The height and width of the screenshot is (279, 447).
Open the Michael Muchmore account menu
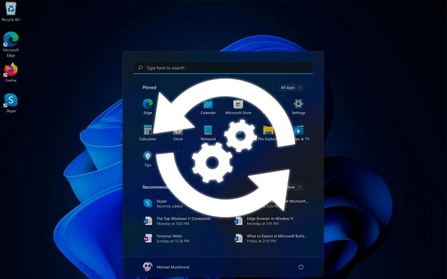(166, 267)
